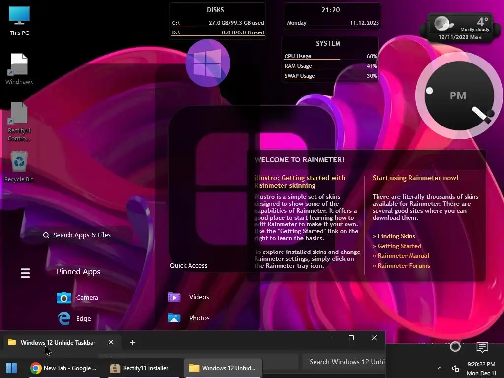Click the Search Windows 12 Unhide box
The width and height of the screenshot is (504, 378).
(344, 362)
